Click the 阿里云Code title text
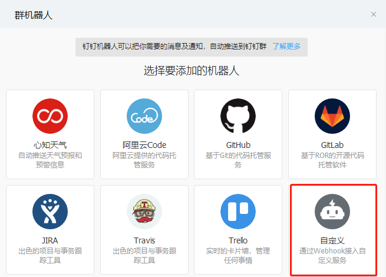Image resolution: width=386 pixels, height=277 pixels. tap(144, 145)
